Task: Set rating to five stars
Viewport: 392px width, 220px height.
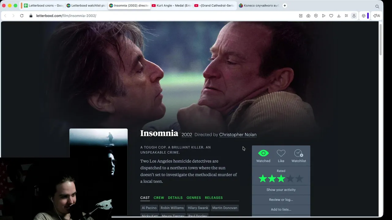Action: pyautogui.click(x=299, y=179)
